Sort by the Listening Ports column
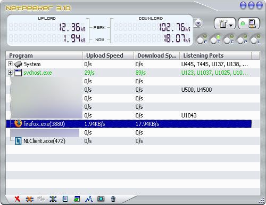The height and width of the screenshot is (205, 266). (215, 56)
